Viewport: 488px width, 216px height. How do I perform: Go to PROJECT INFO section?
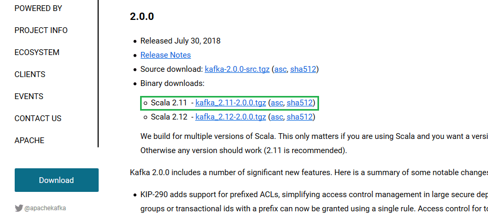[x=41, y=30]
